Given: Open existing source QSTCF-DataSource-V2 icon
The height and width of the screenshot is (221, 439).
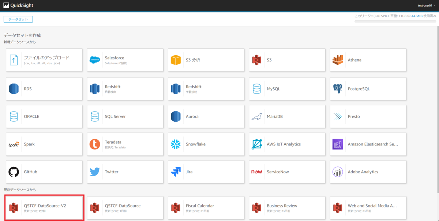Looking at the screenshot, I should [14, 208].
